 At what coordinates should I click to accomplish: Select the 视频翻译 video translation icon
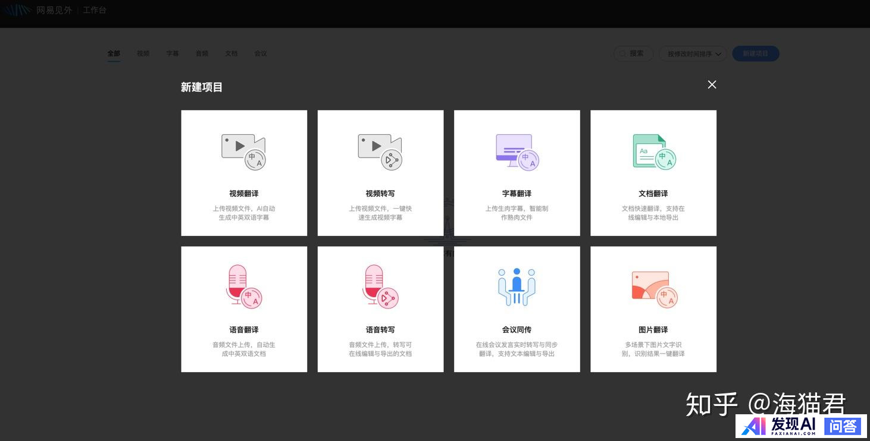(243, 152)
